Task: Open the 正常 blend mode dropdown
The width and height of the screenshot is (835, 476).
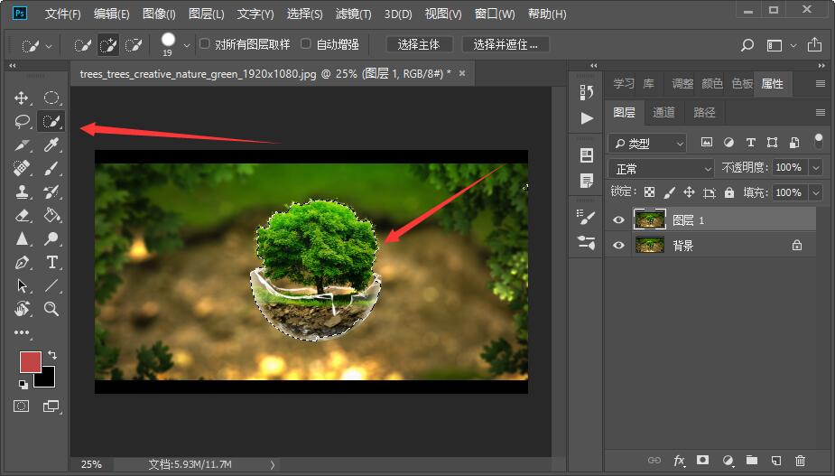Action: click(661, 169)
